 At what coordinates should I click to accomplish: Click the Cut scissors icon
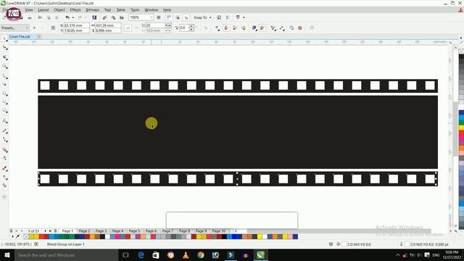point(40,17)
